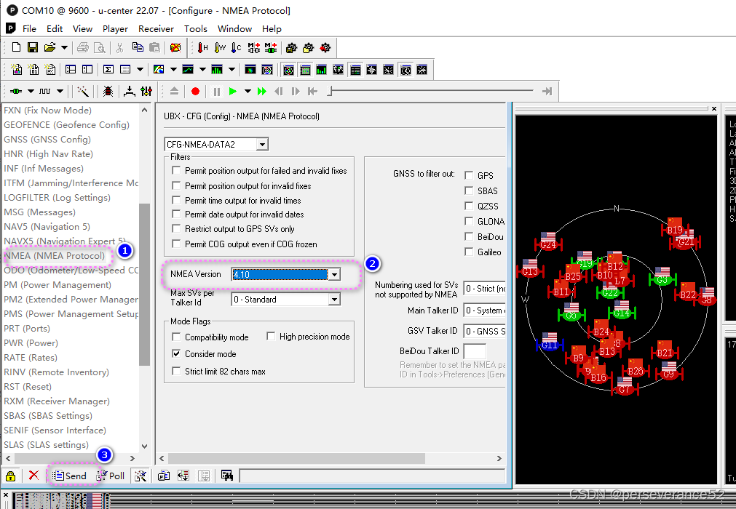Open Max SVs per Talker Id dropdown
This screenshot has width=736, height=509.
pos(334,300)
